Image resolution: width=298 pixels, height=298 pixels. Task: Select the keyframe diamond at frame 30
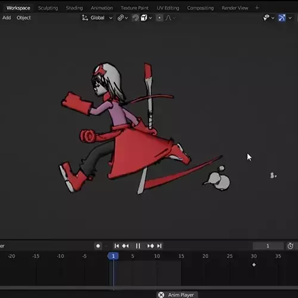pos(254,265)
